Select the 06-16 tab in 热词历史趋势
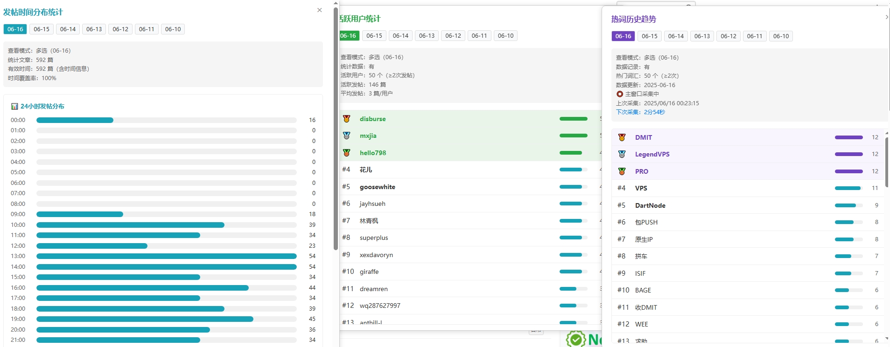The image size is (890, 347). [623, 36]
